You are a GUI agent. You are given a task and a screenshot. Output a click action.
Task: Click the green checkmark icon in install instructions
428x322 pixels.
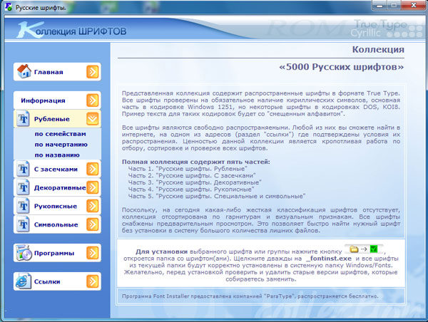click(x=374, y=249)
